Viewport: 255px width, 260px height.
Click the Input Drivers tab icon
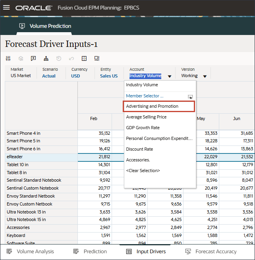[129, 251]
